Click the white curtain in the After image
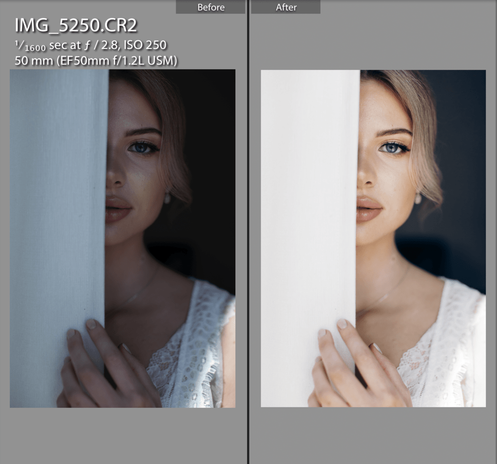 (309, 194)
